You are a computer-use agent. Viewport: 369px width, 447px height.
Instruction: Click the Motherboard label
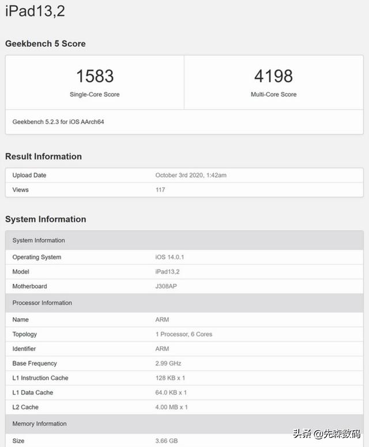click(x=29, y=286)
